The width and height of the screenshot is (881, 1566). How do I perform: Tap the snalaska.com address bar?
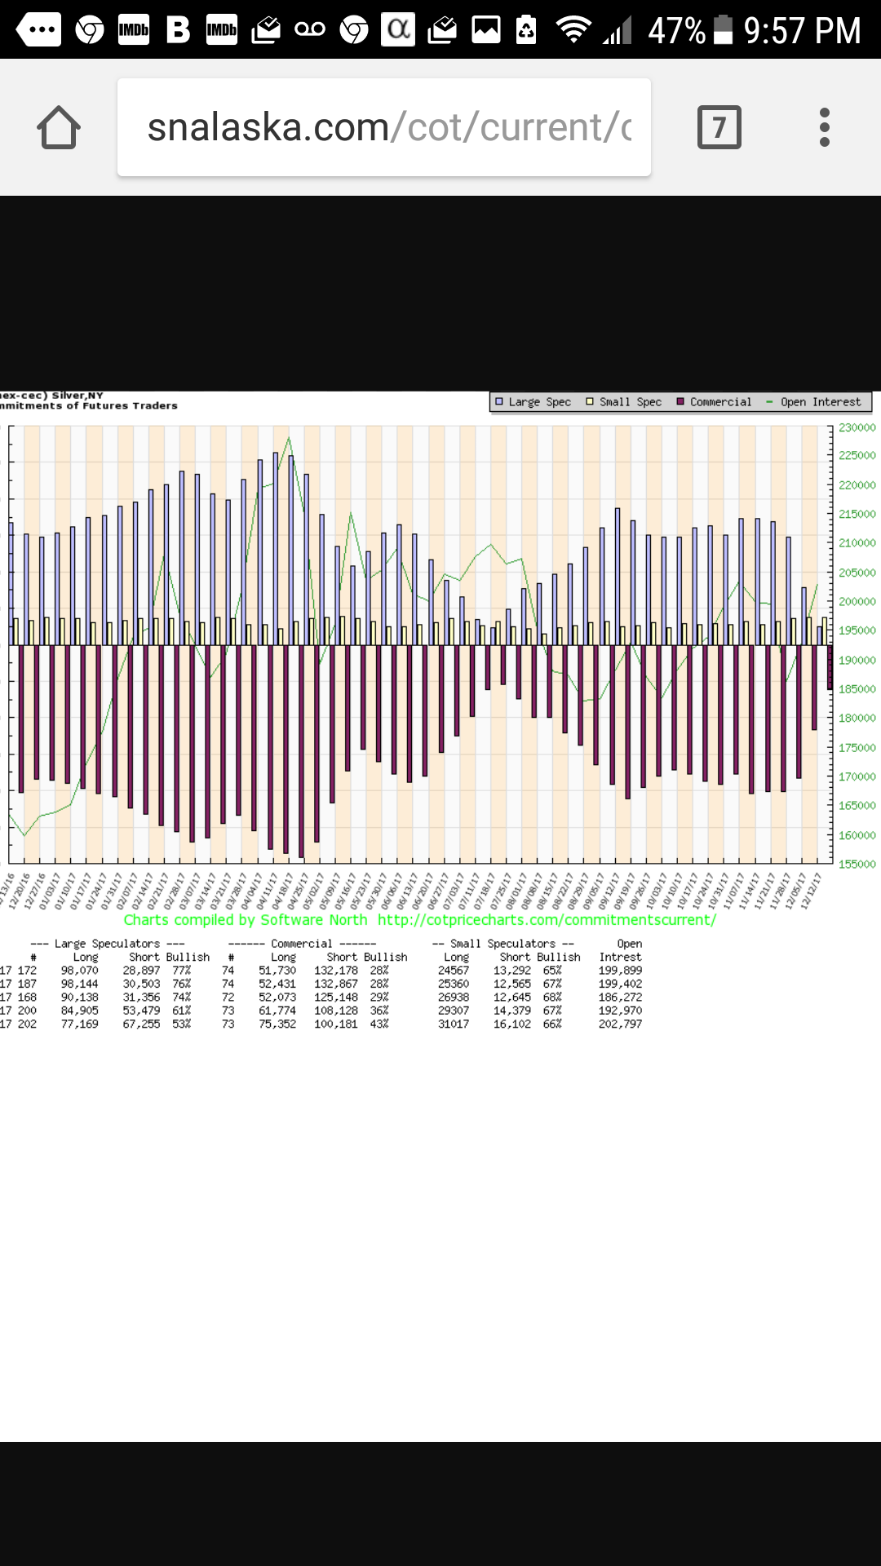(x=383, y=127)
